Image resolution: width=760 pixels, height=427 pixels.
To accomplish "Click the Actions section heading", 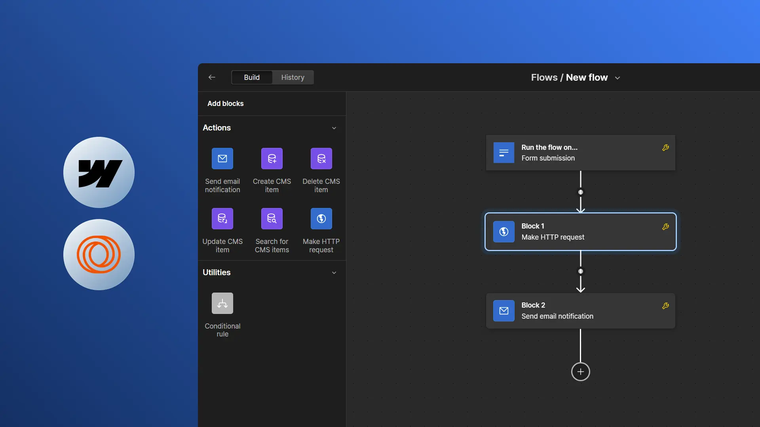I will coord(217,128).
